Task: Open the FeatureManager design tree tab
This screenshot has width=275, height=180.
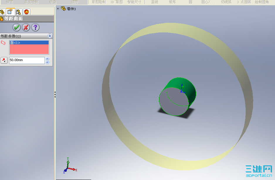Action: (2, 12)
